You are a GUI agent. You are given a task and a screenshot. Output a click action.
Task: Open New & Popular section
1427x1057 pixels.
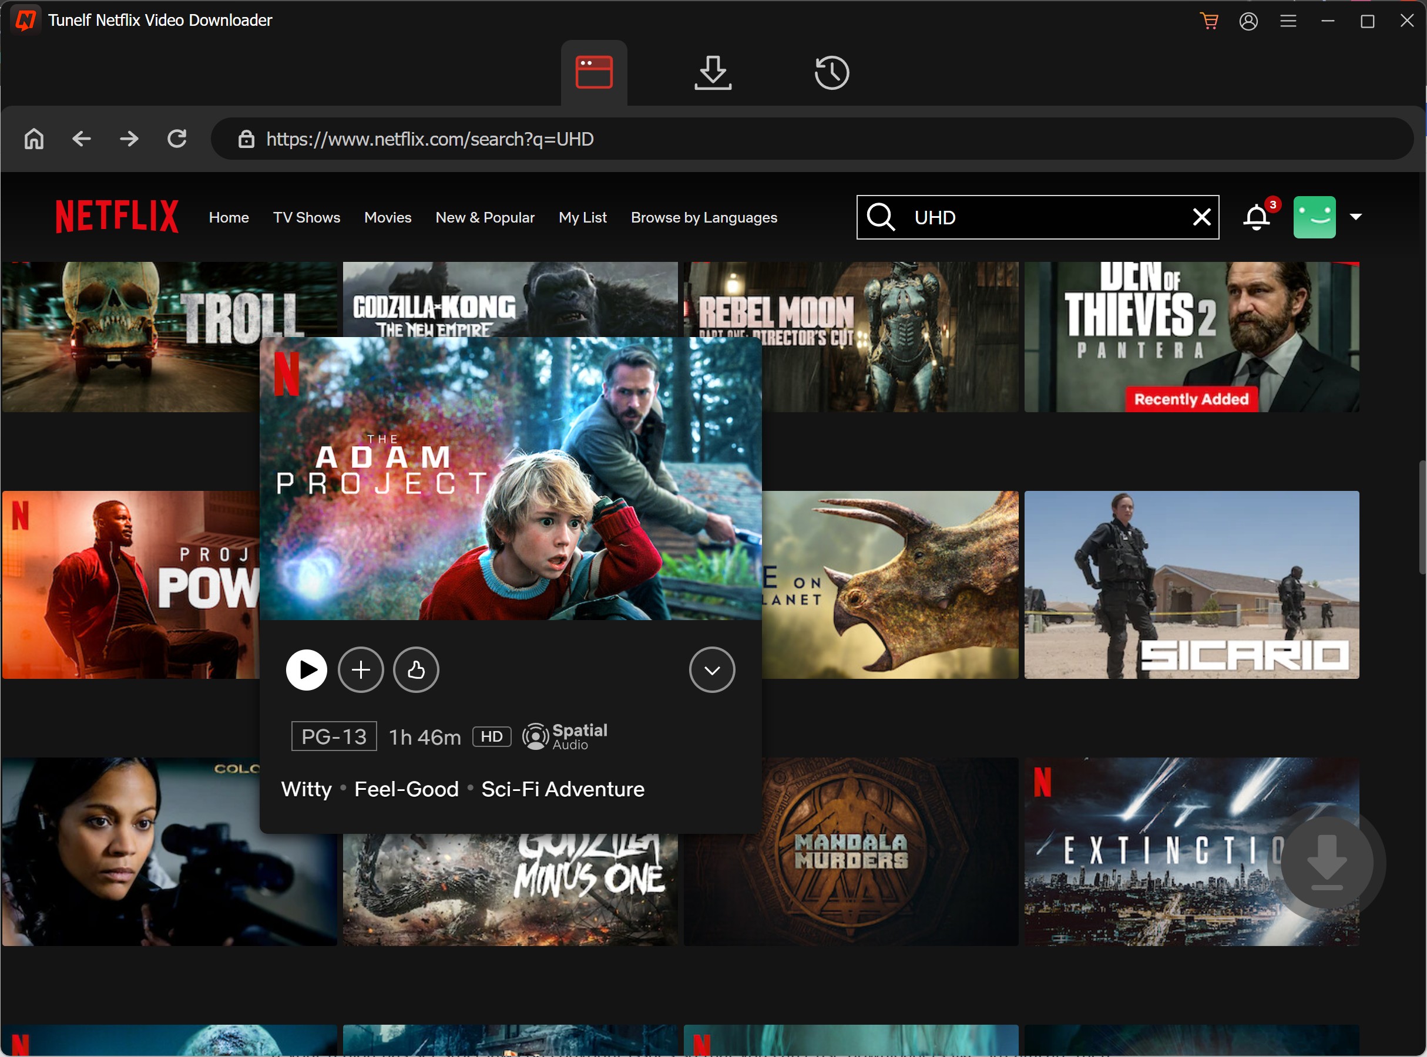click(485, 217)
